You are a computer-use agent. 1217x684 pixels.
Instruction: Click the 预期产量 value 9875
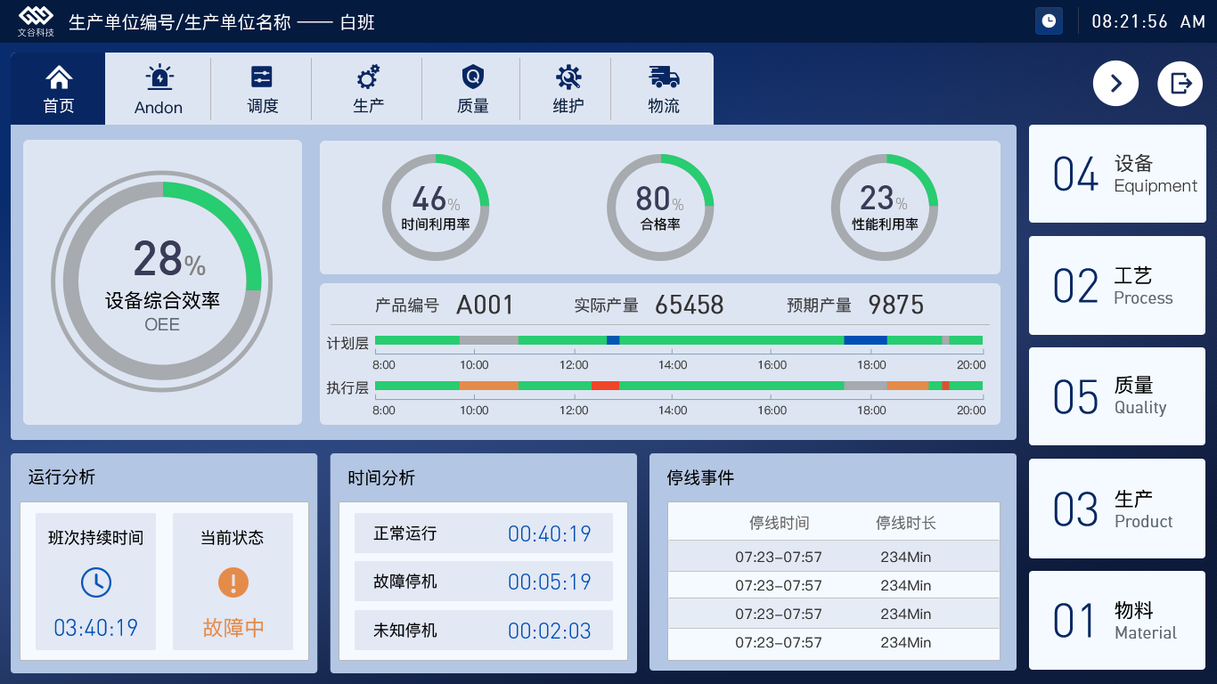896,305
